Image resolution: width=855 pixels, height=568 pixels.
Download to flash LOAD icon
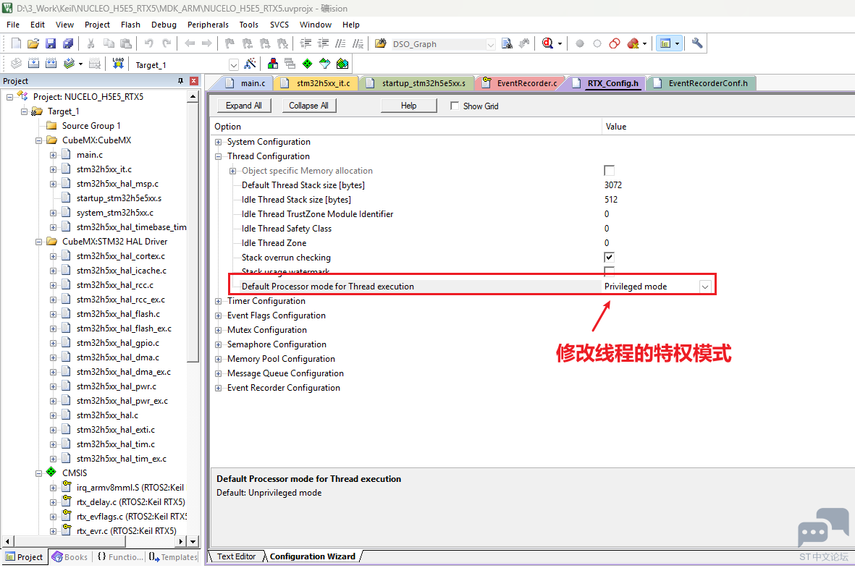tap(118, 64)
